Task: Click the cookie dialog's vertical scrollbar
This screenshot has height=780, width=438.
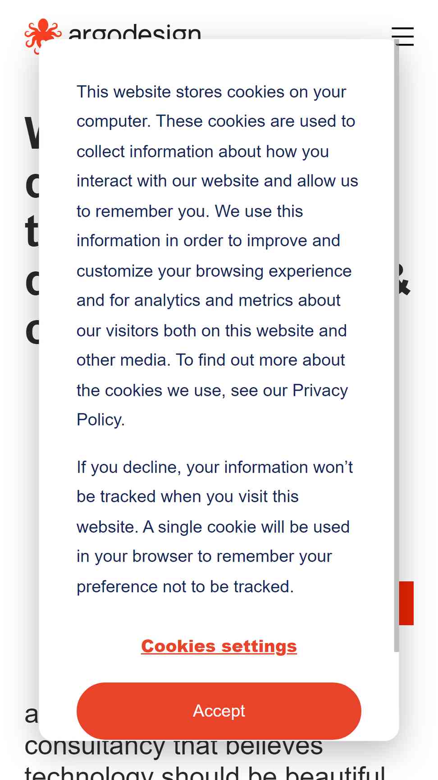Action: (x=397, y=345)
